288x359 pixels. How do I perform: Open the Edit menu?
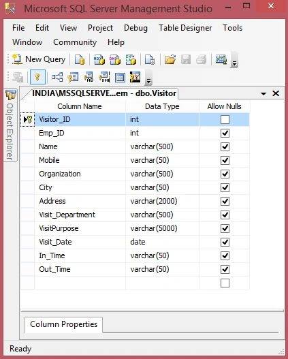point(42,28)
